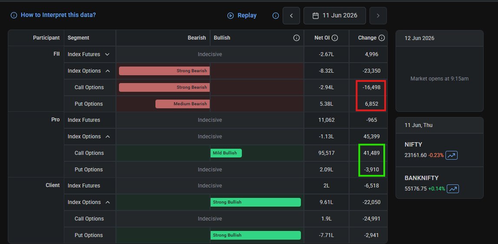
Task: Click the '11 Jun, Thu' card heading
Action: pos(419,125)
